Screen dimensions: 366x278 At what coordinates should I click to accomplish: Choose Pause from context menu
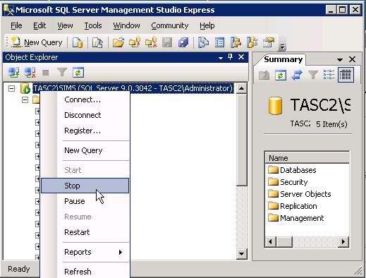pos(85,201)
